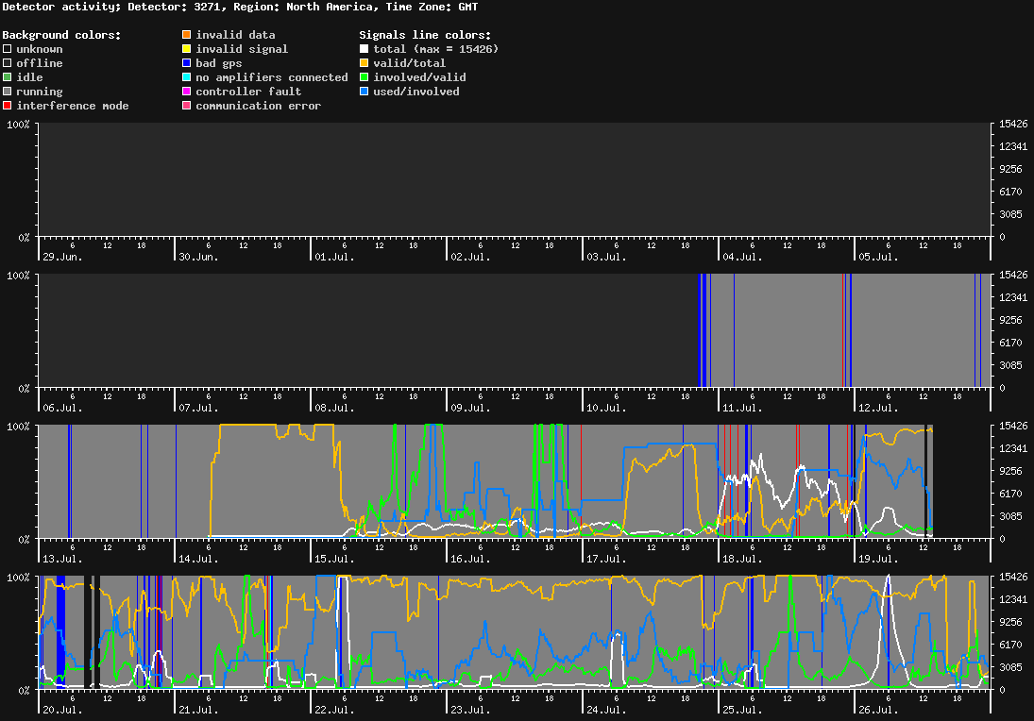Click the '30.Jun.' date label
Viewport: 1034px width, 721px height.
coord(198,257)
